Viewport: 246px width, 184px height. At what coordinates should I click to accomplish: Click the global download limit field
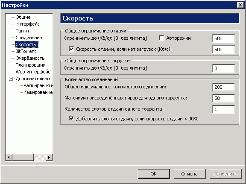pos(223,68)
